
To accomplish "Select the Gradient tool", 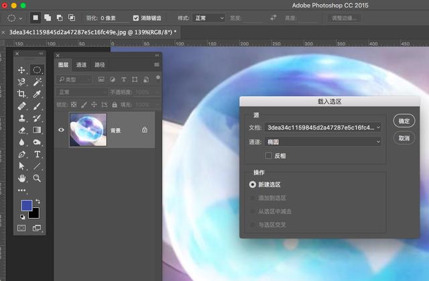I will 37,130.
